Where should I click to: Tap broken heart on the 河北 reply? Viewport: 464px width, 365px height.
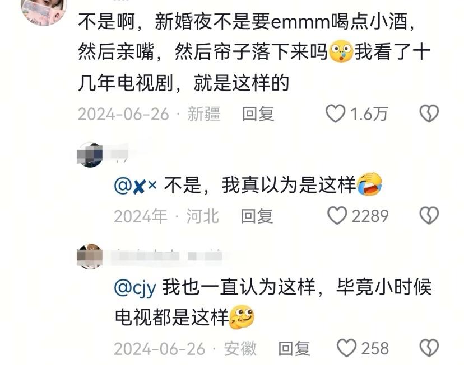429,216
